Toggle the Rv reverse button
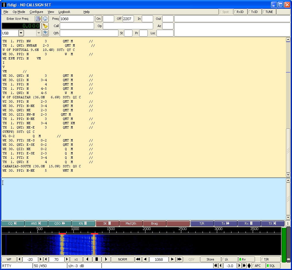 [x=246, y=259]
